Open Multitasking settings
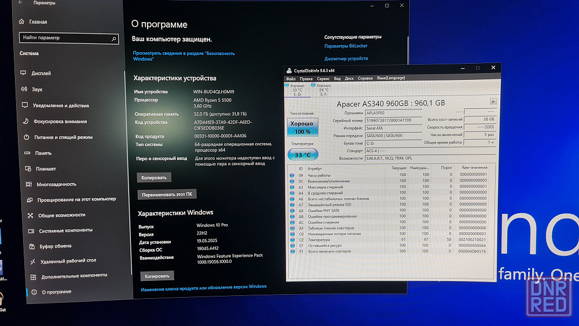Image resolution: width=579 pixels, height=326 pixels. (51, 184)
